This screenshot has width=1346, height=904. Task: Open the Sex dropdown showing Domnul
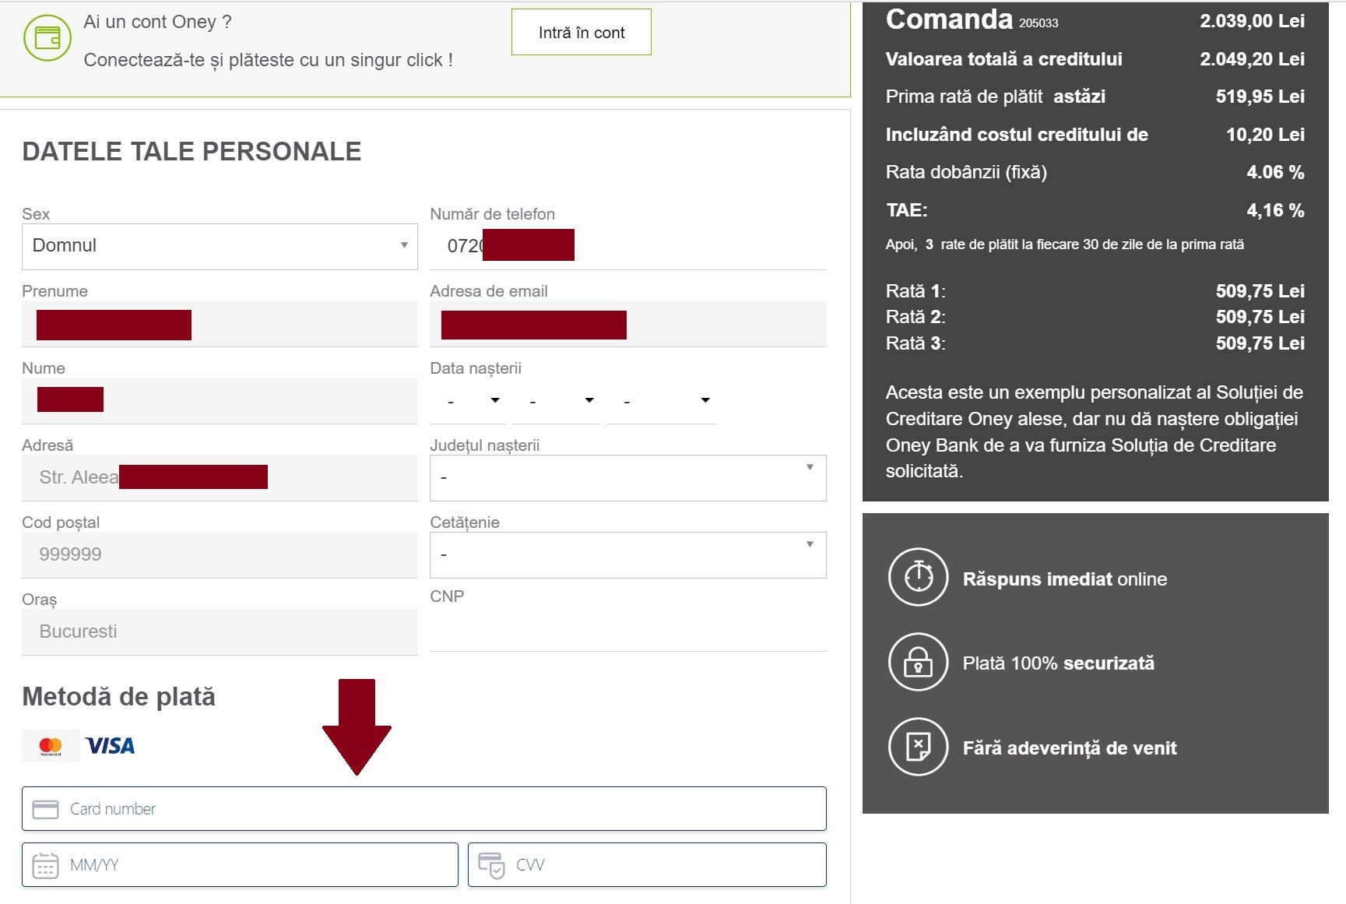220,246
